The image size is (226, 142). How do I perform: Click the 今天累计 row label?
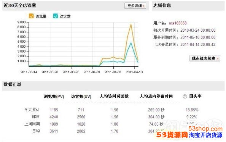coord(32,110)
